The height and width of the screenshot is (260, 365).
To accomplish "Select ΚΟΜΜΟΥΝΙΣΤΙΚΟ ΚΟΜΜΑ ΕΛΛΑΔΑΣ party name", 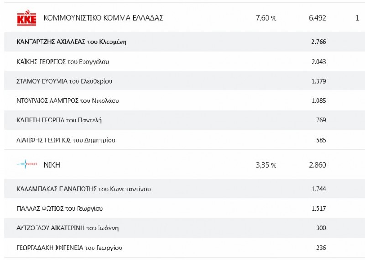I will (103, 18).
